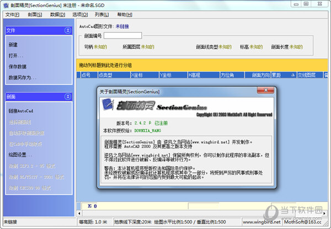The width and height of the screenshot is (331, 229).
Task: Maximize the SectionGenius main window
Action: tap(306, 4)
